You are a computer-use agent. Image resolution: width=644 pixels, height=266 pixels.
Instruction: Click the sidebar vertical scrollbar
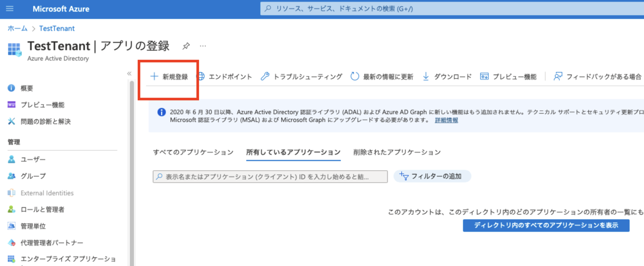click(132, 173)
